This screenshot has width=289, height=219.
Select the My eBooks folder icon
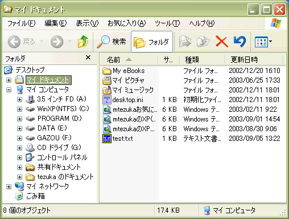[107, 71]
